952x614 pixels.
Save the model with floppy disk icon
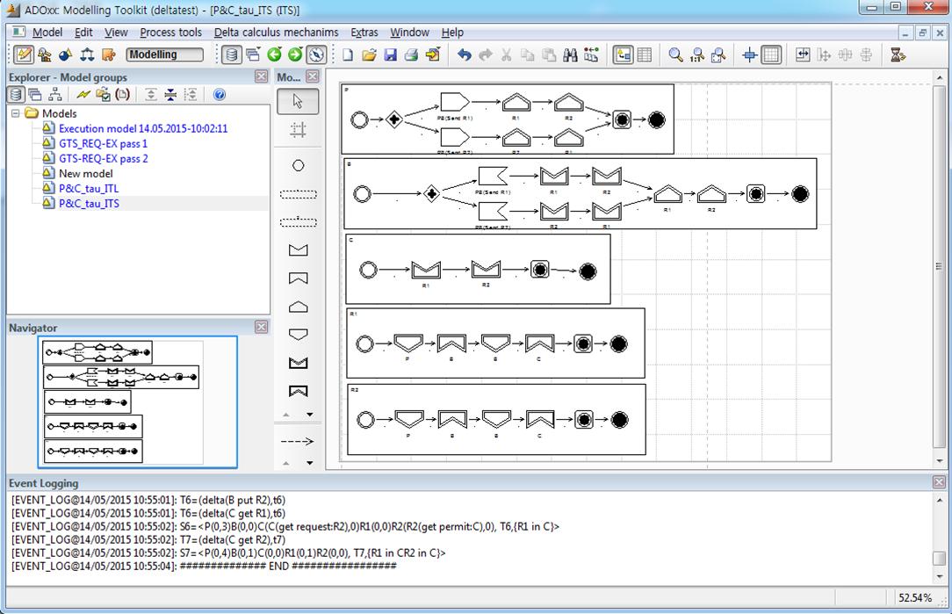point(390,54)
